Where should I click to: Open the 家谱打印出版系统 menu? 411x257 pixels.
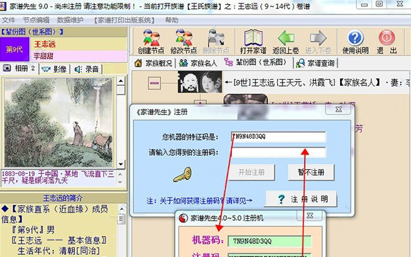pyautogui.click(x=124, y=20)
